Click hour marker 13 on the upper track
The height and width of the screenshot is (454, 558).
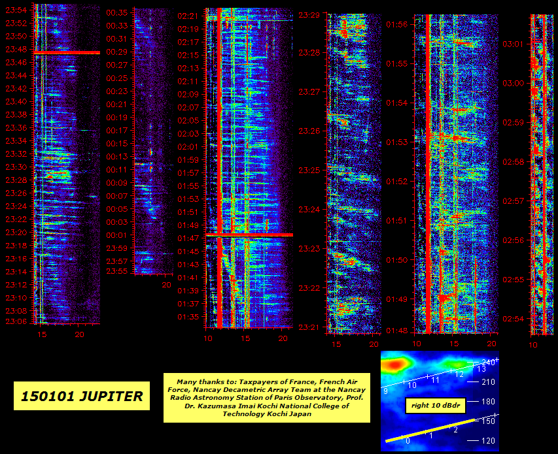coord(481,369)
